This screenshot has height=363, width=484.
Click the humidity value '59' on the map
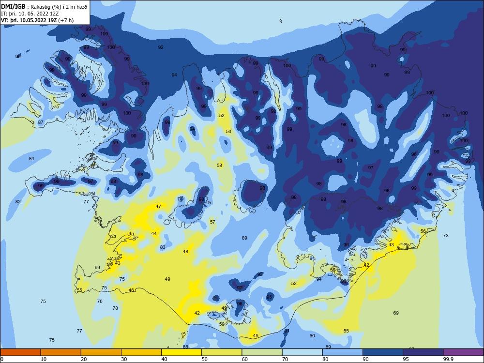pyautogui.click(x=222, y=324)
